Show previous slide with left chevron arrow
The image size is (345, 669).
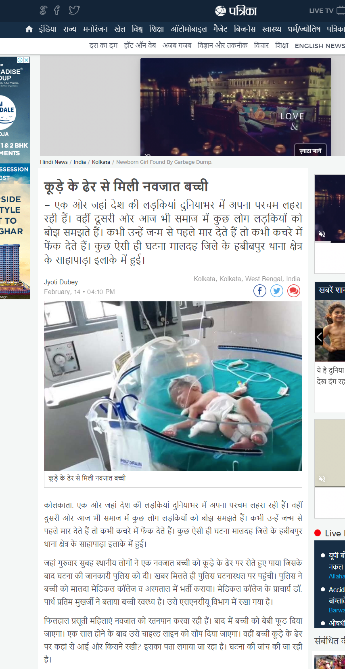319,337
